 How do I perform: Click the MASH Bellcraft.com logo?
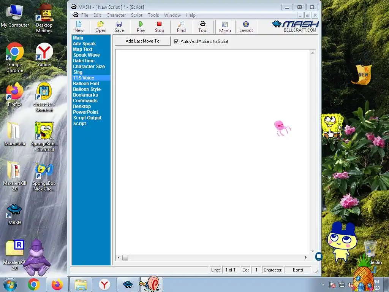coord(295,26)
